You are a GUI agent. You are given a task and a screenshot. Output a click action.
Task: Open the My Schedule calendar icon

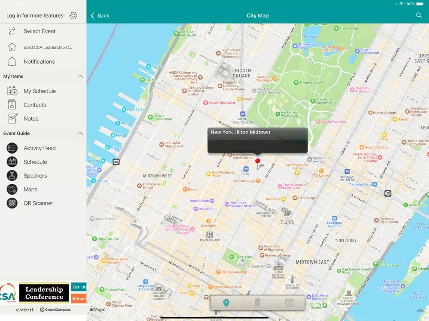pos(12,91)
